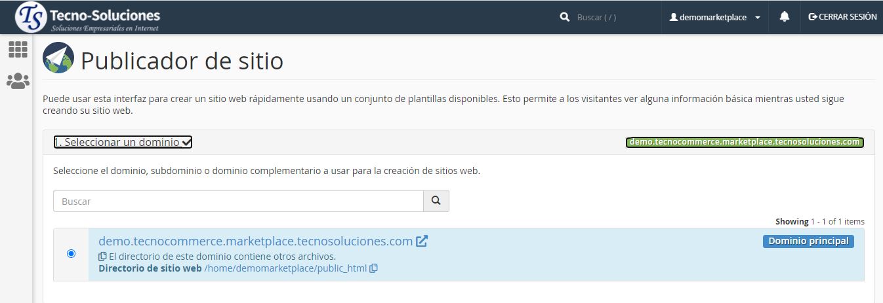Open the user manager icon in the sidebar

click(x=18, y=81)
